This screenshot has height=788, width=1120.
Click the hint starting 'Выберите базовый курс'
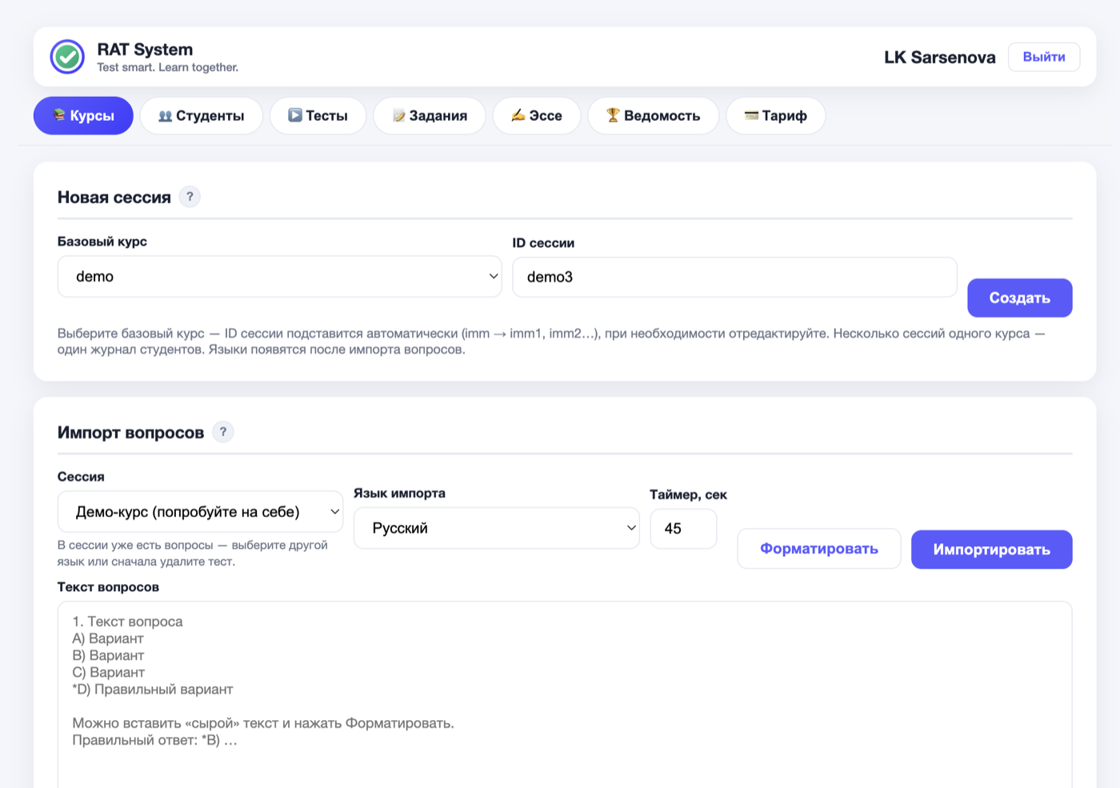pos(552,342)
